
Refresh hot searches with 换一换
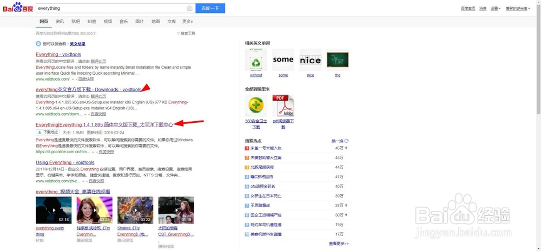coord(340,141)
